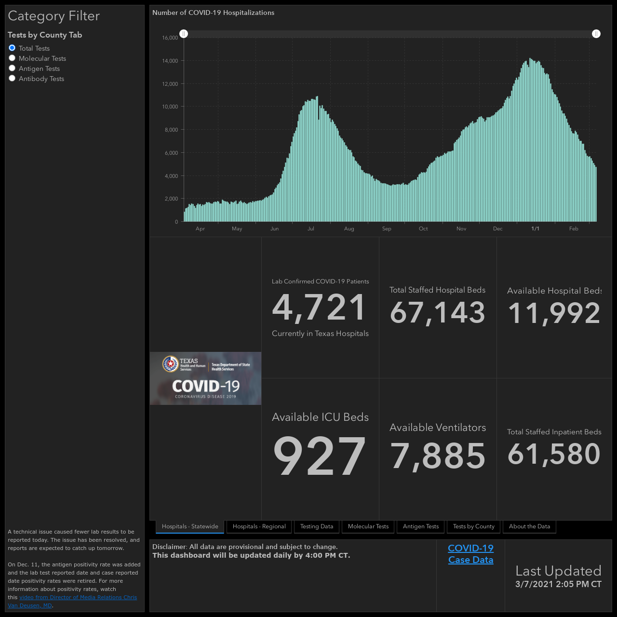Open the About the Data tab
The image size is (617, 617).
point(529,526)
